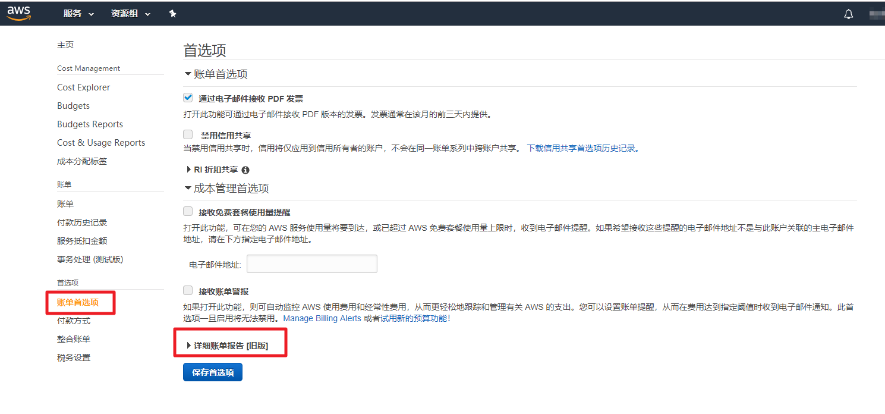Open the Manage Billing Alerts link
The image size is (885, 414).
coord(322,318)
